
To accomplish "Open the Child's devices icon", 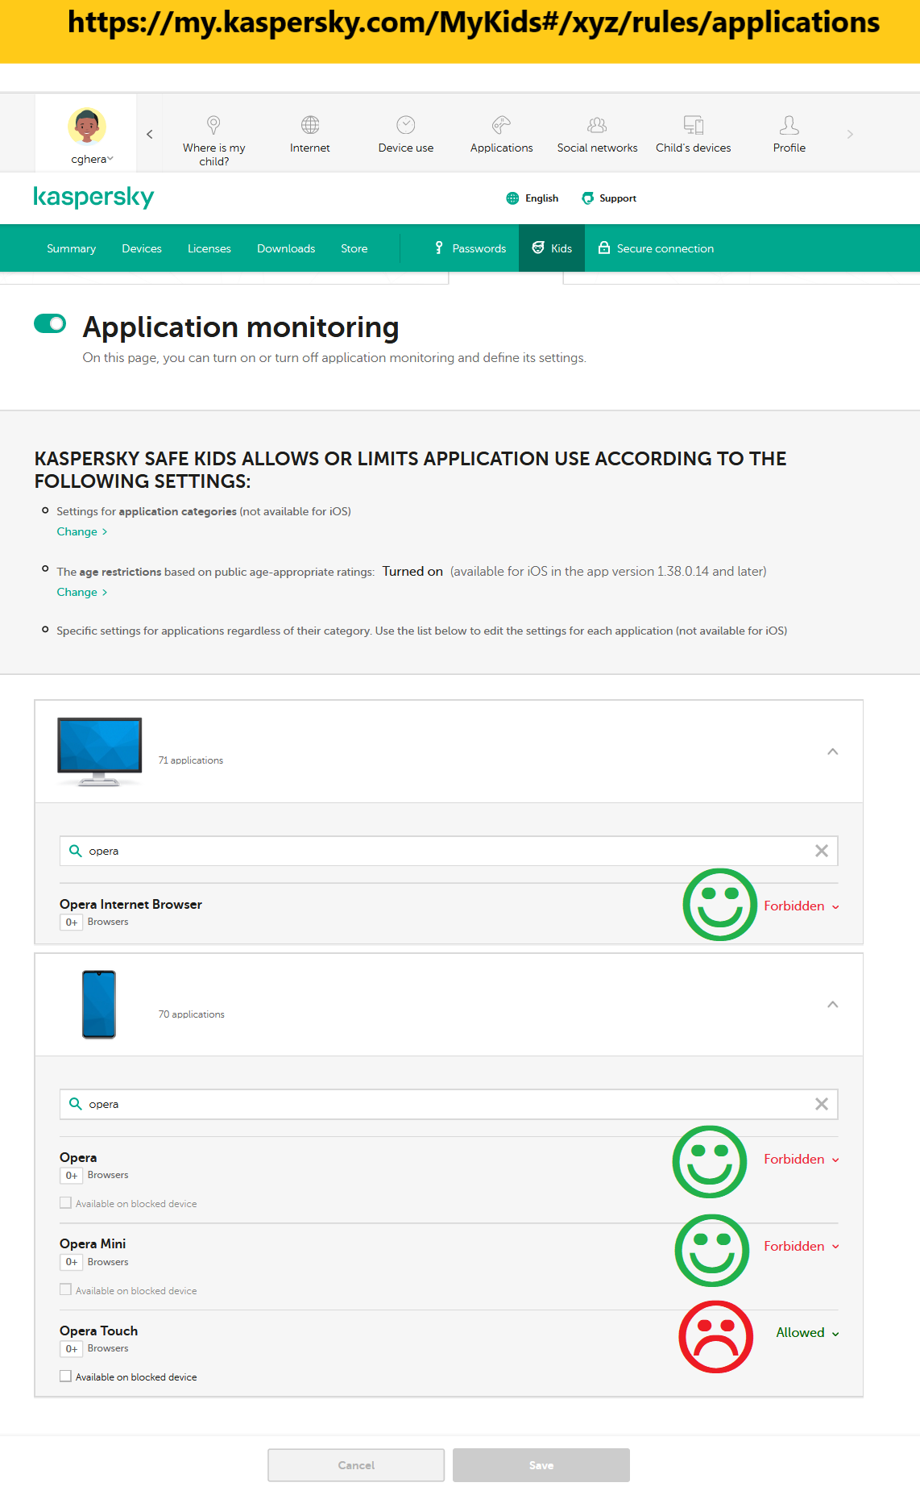I will tap(694, 125).
